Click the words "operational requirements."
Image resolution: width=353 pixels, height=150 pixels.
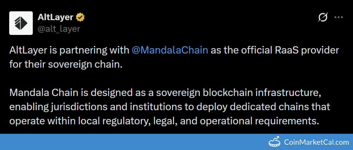click(x=260, y=121)
